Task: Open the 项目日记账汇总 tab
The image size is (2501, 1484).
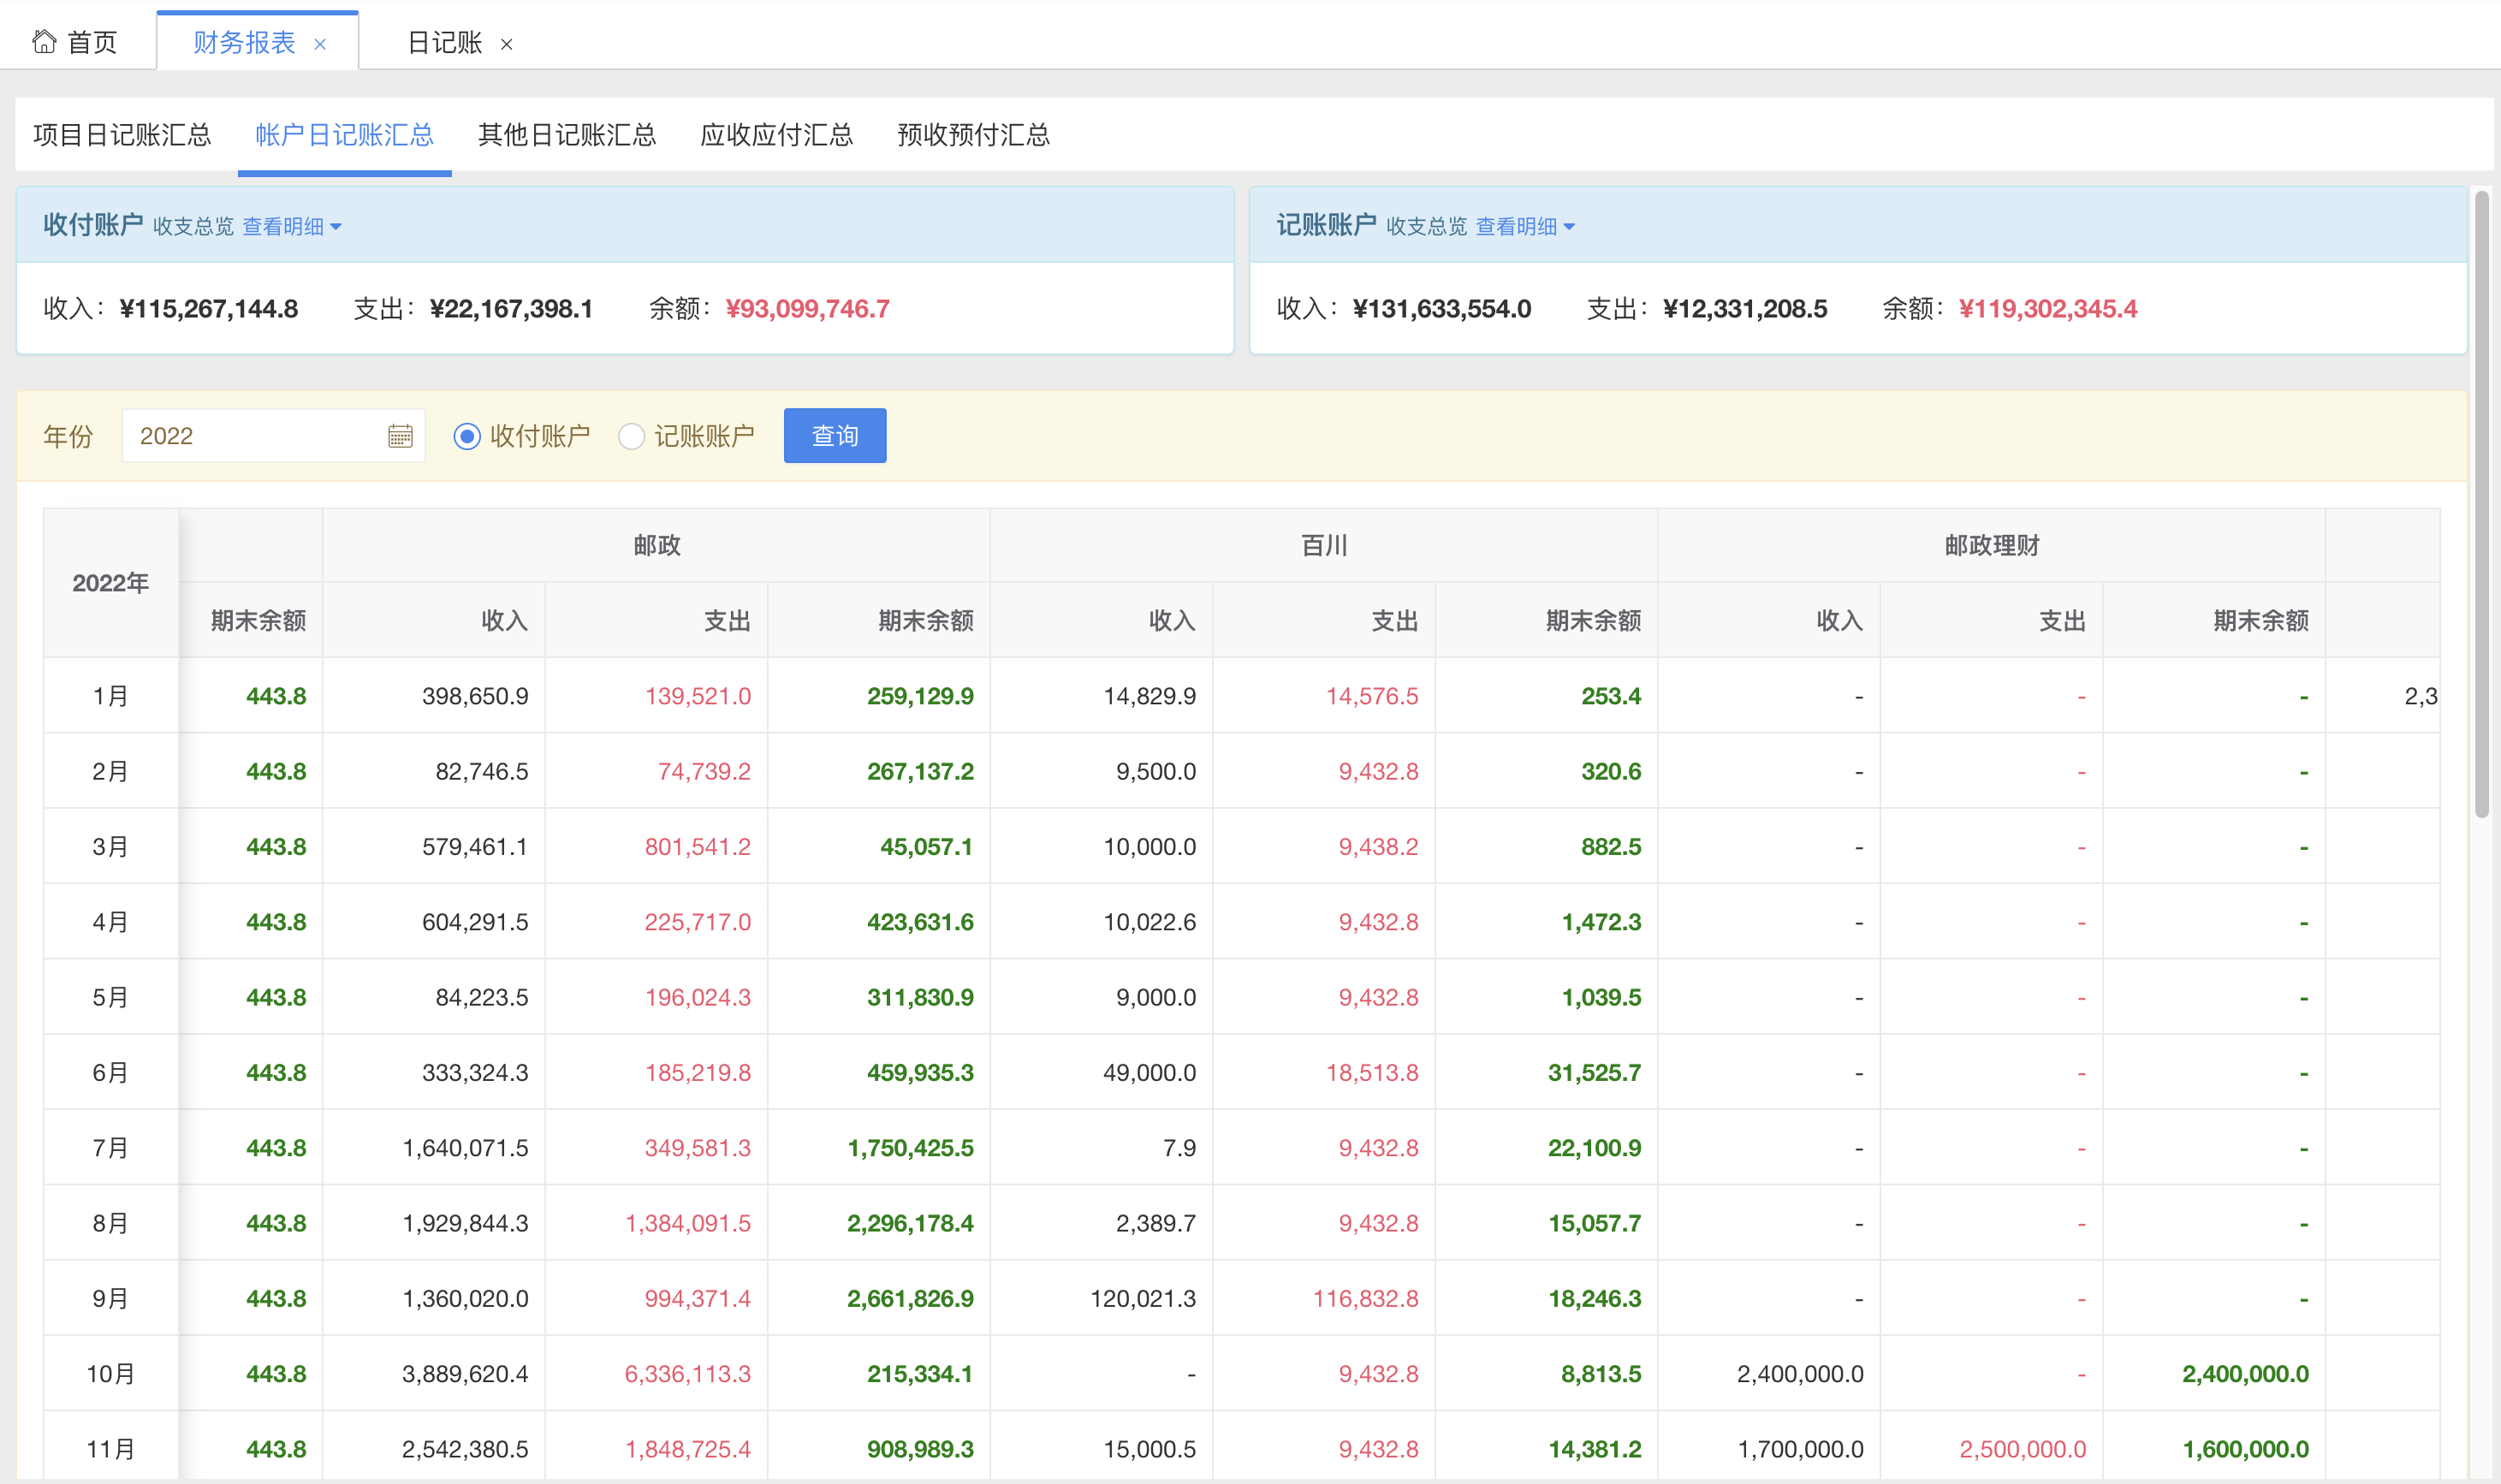Action: [122, 135]
